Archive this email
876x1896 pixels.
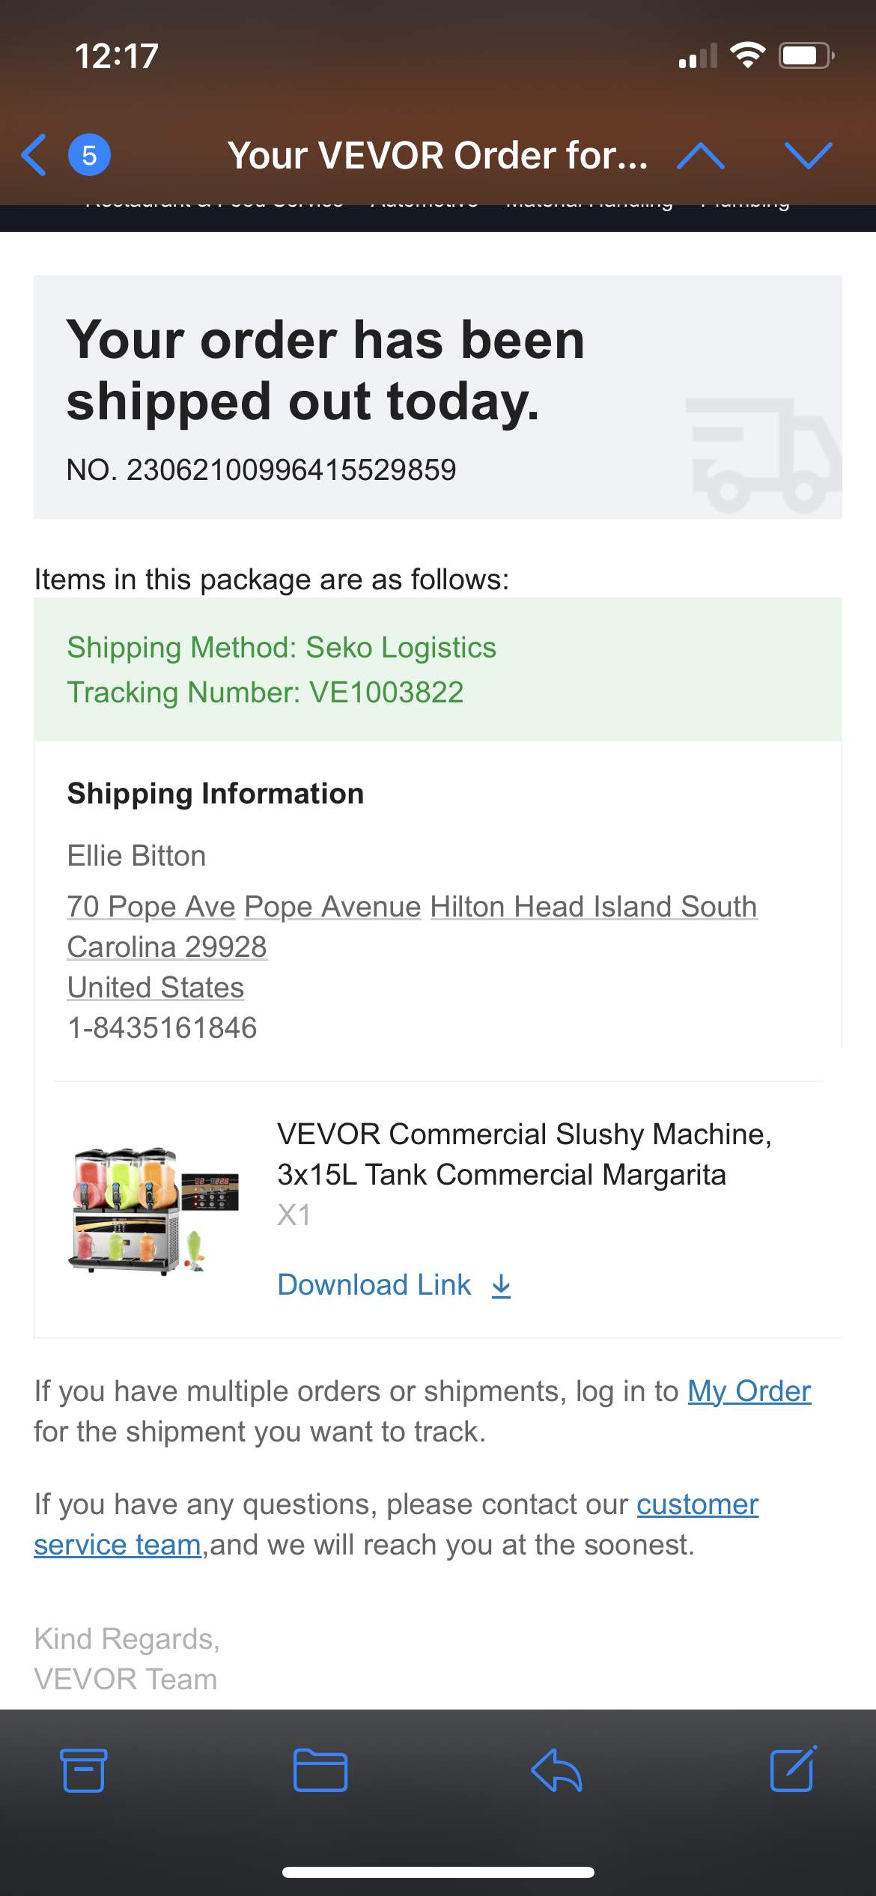[84, 1770]
